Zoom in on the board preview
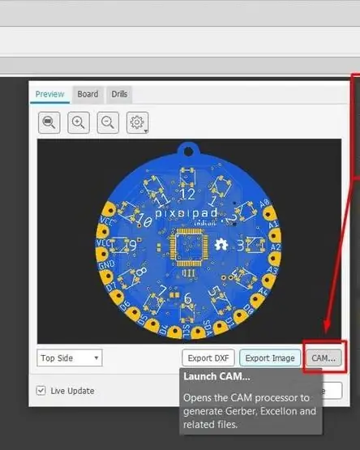The image size is (360, 450). [79, 122]
